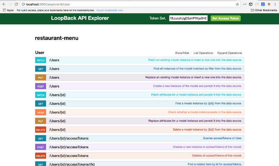
Task: Toggle Show/Hide for the User section
Action: (x=182, y=53)
